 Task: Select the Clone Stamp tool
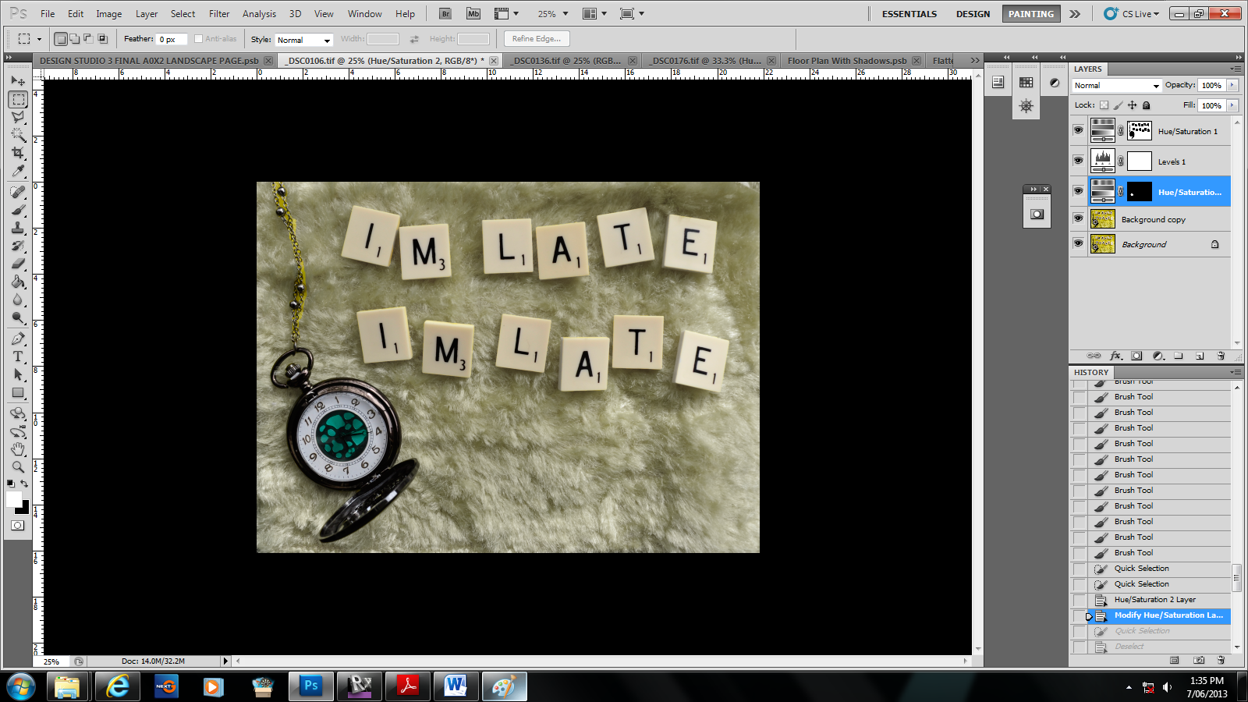coord(18,228)
